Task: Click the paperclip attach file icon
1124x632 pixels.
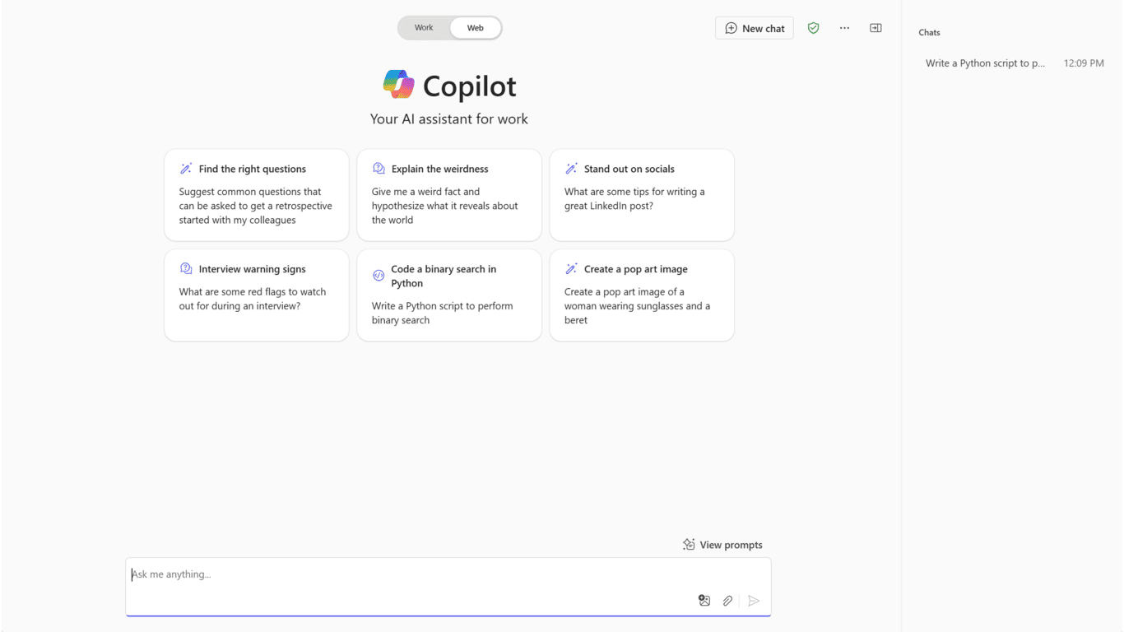Action: pyautogui.click(x=727, y=601)
